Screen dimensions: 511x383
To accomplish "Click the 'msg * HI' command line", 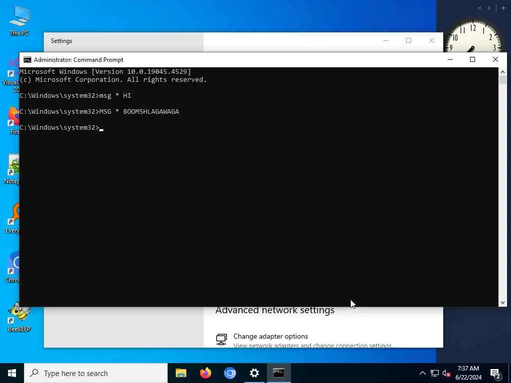I will pos(75,95).
